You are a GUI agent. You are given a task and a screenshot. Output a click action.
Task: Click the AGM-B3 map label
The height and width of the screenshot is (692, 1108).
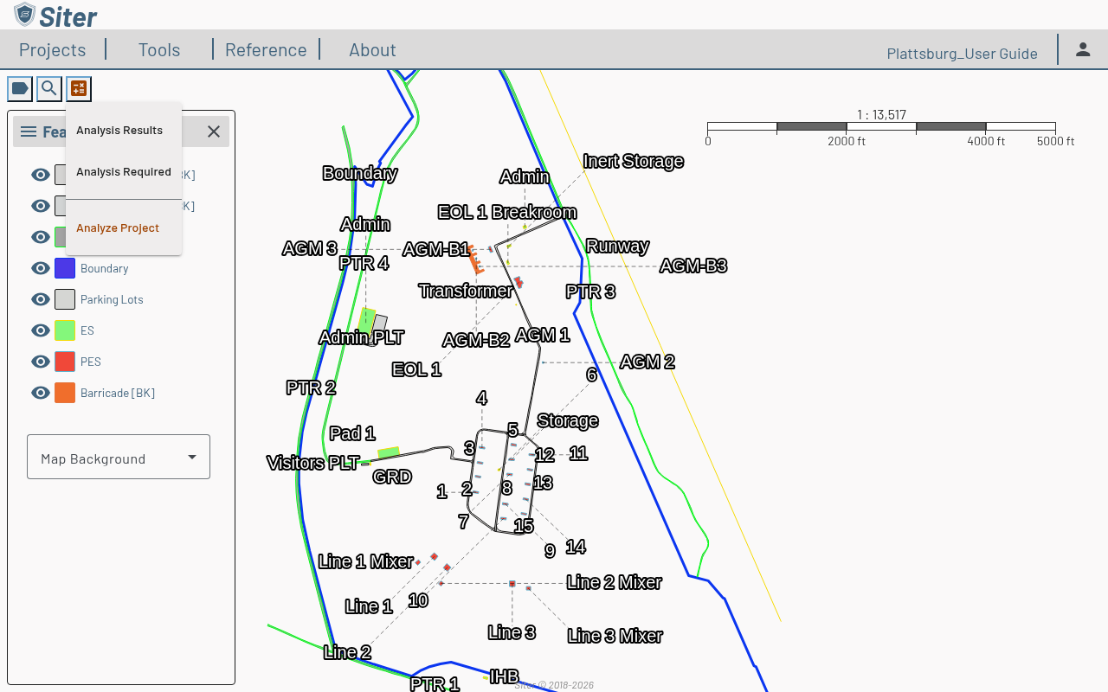693,266
